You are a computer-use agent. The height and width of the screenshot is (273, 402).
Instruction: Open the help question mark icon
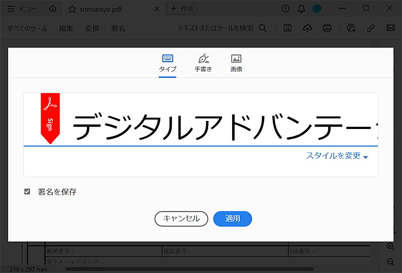(x=285, y=9)
